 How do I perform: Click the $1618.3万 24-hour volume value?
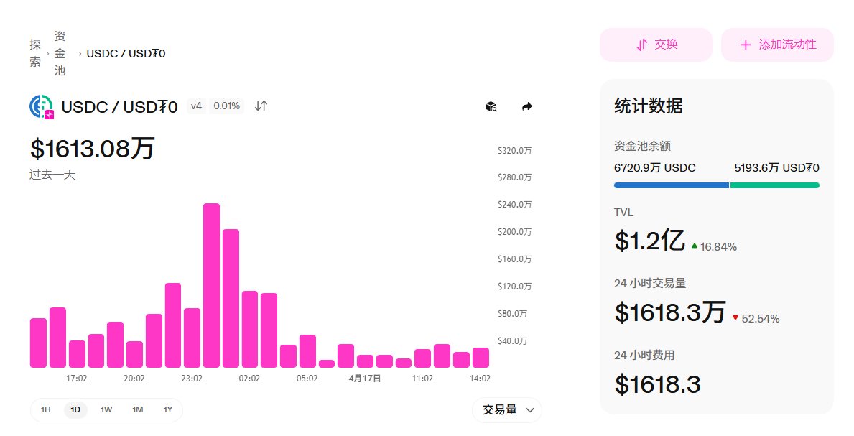[670, 312]
